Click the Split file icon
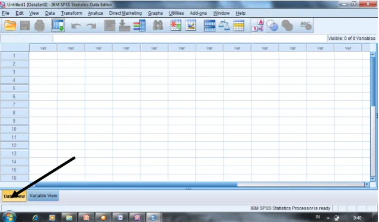The image size is (379, 222). pos(209,26)
